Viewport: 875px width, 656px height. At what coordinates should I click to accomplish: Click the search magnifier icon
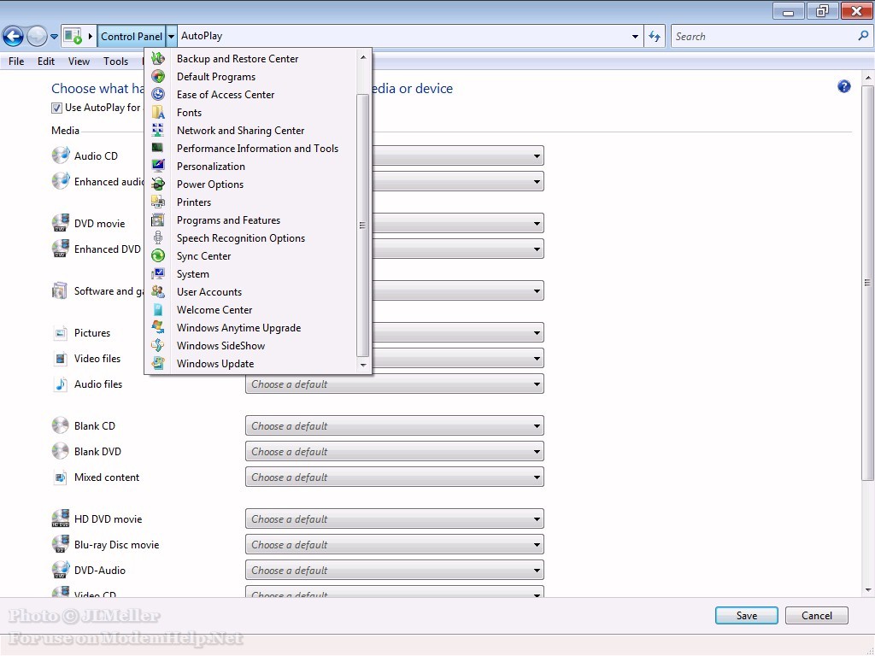pyautogui.click(x=863, y=36)
